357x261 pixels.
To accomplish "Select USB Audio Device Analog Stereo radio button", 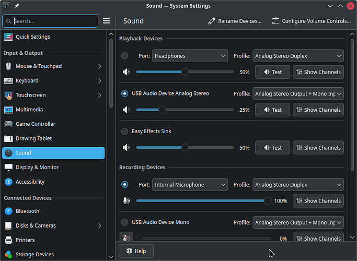I will coord(124,93).
